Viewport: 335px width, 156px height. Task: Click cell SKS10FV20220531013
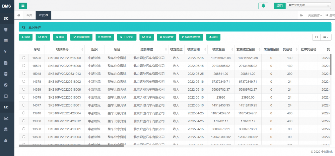click(x=65, y=74)
